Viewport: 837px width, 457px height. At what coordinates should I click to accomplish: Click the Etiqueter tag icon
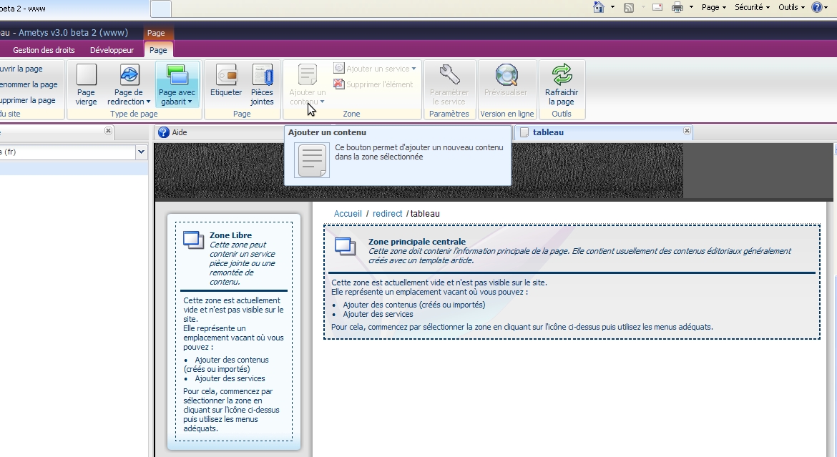coord(226,75)
